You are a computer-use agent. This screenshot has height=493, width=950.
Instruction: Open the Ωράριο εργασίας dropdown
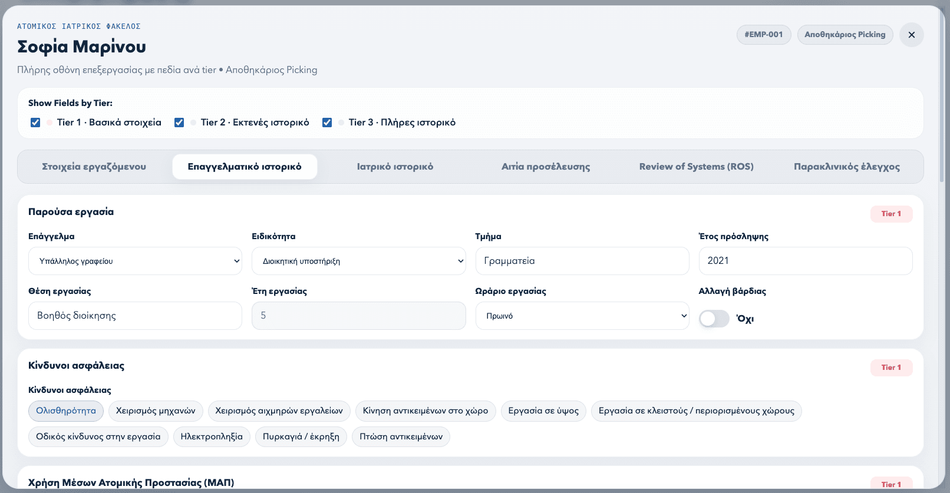tap(582, 316)
